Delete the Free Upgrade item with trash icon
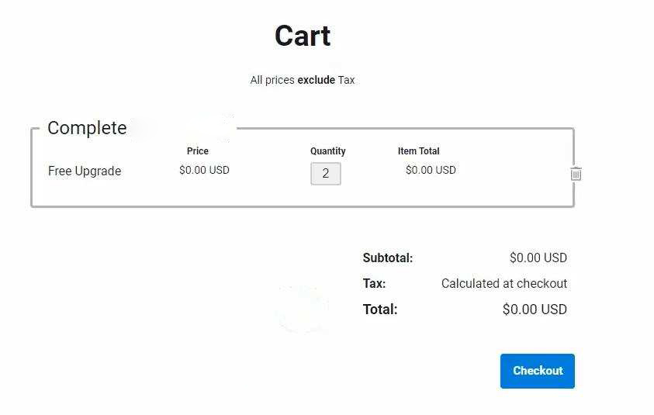The width and height of the screenshot is (654, 415). point(576,174)
